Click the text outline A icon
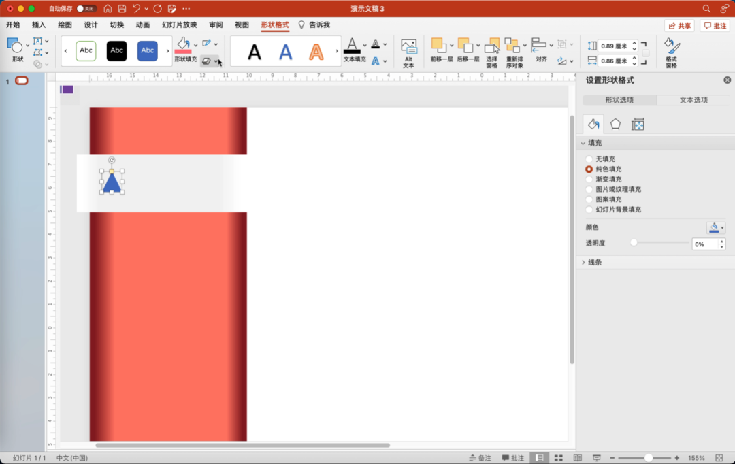 click(x=376, y=44)
